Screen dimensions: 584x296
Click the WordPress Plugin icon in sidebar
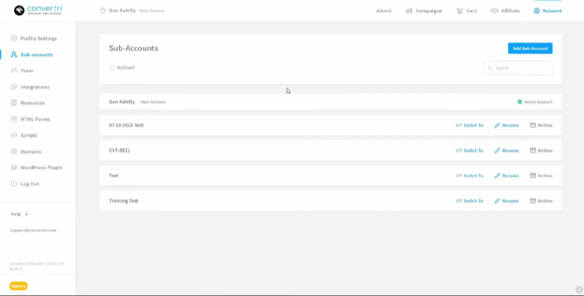click(14, 168)
